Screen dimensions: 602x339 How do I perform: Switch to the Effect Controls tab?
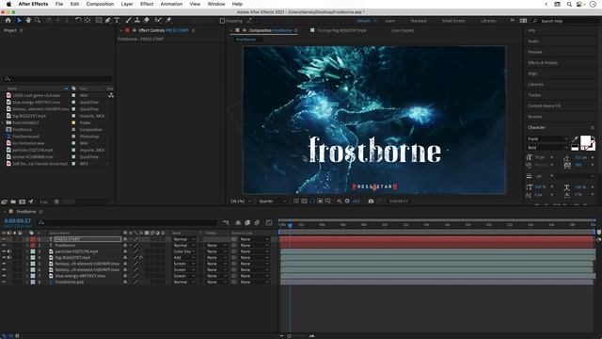tap(163, 30)
